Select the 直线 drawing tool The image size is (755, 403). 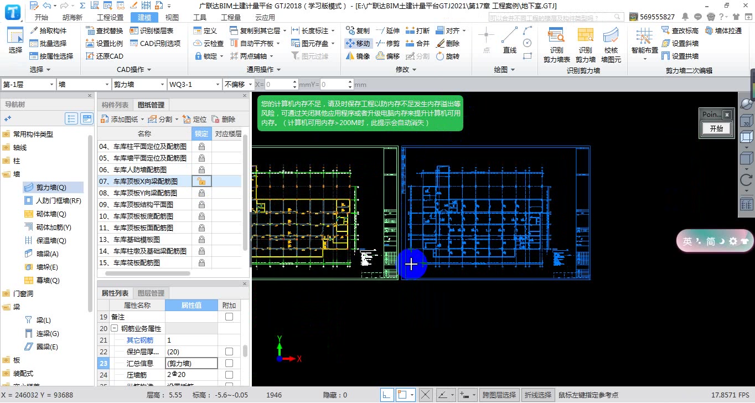[510, 41]
